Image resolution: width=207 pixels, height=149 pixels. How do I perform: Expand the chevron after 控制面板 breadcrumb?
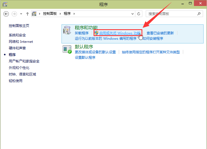click(61, 14)
